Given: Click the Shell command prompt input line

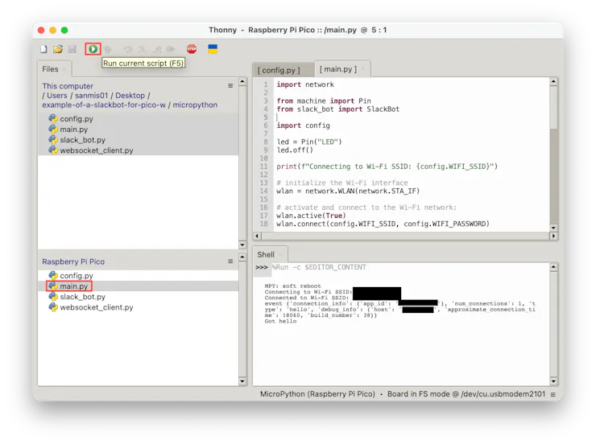Looking at the screenshot, I should pyautogui.click(x=403, y=267).
